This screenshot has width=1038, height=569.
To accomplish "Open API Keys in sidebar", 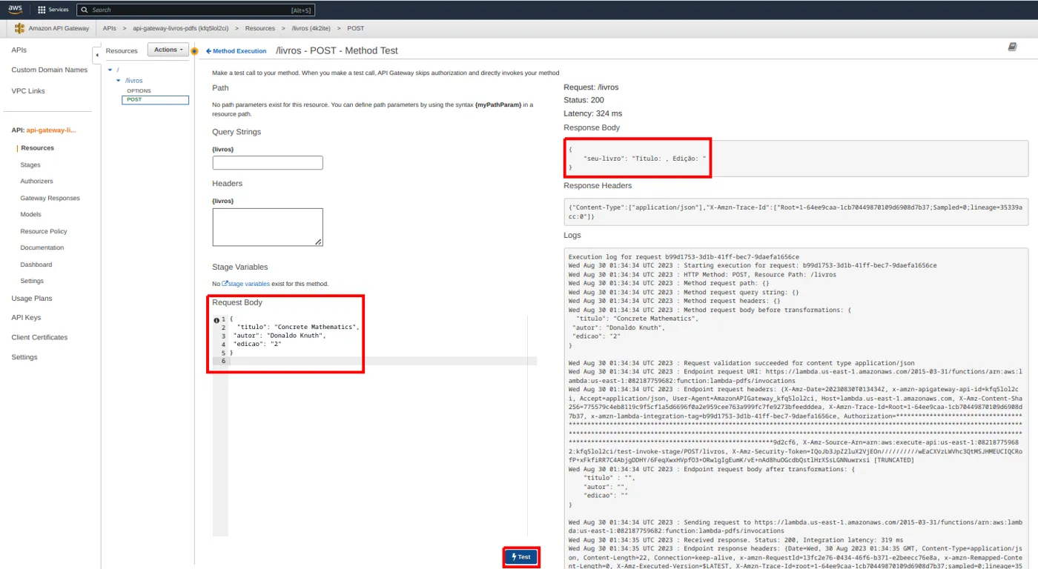I will coord(26,318).
